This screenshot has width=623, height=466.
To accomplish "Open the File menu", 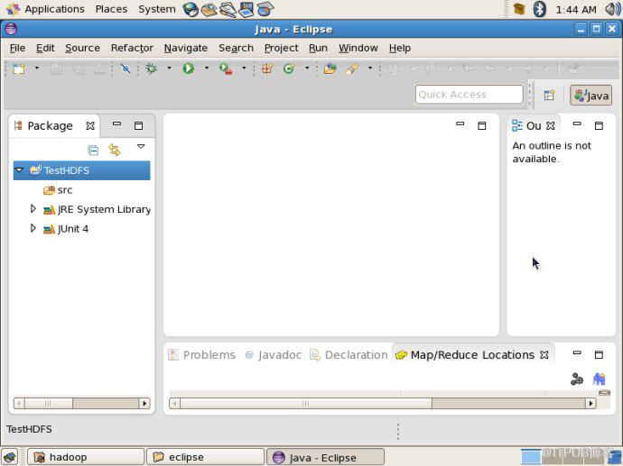I will click(17, 48).
